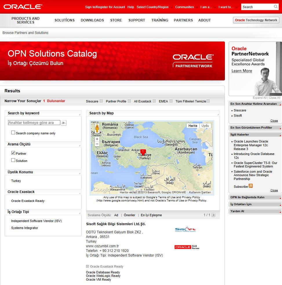The image size is (282, 285).
Task: Expand En Son Görüntülenen Profiller panel
Action: click(x=255, y=128)
